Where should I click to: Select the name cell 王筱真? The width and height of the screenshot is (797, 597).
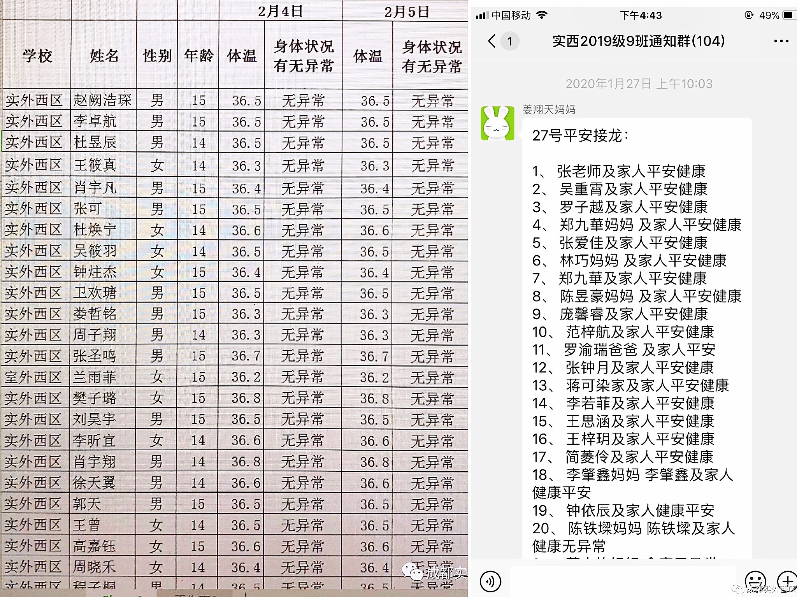click(x=104, y=165)
